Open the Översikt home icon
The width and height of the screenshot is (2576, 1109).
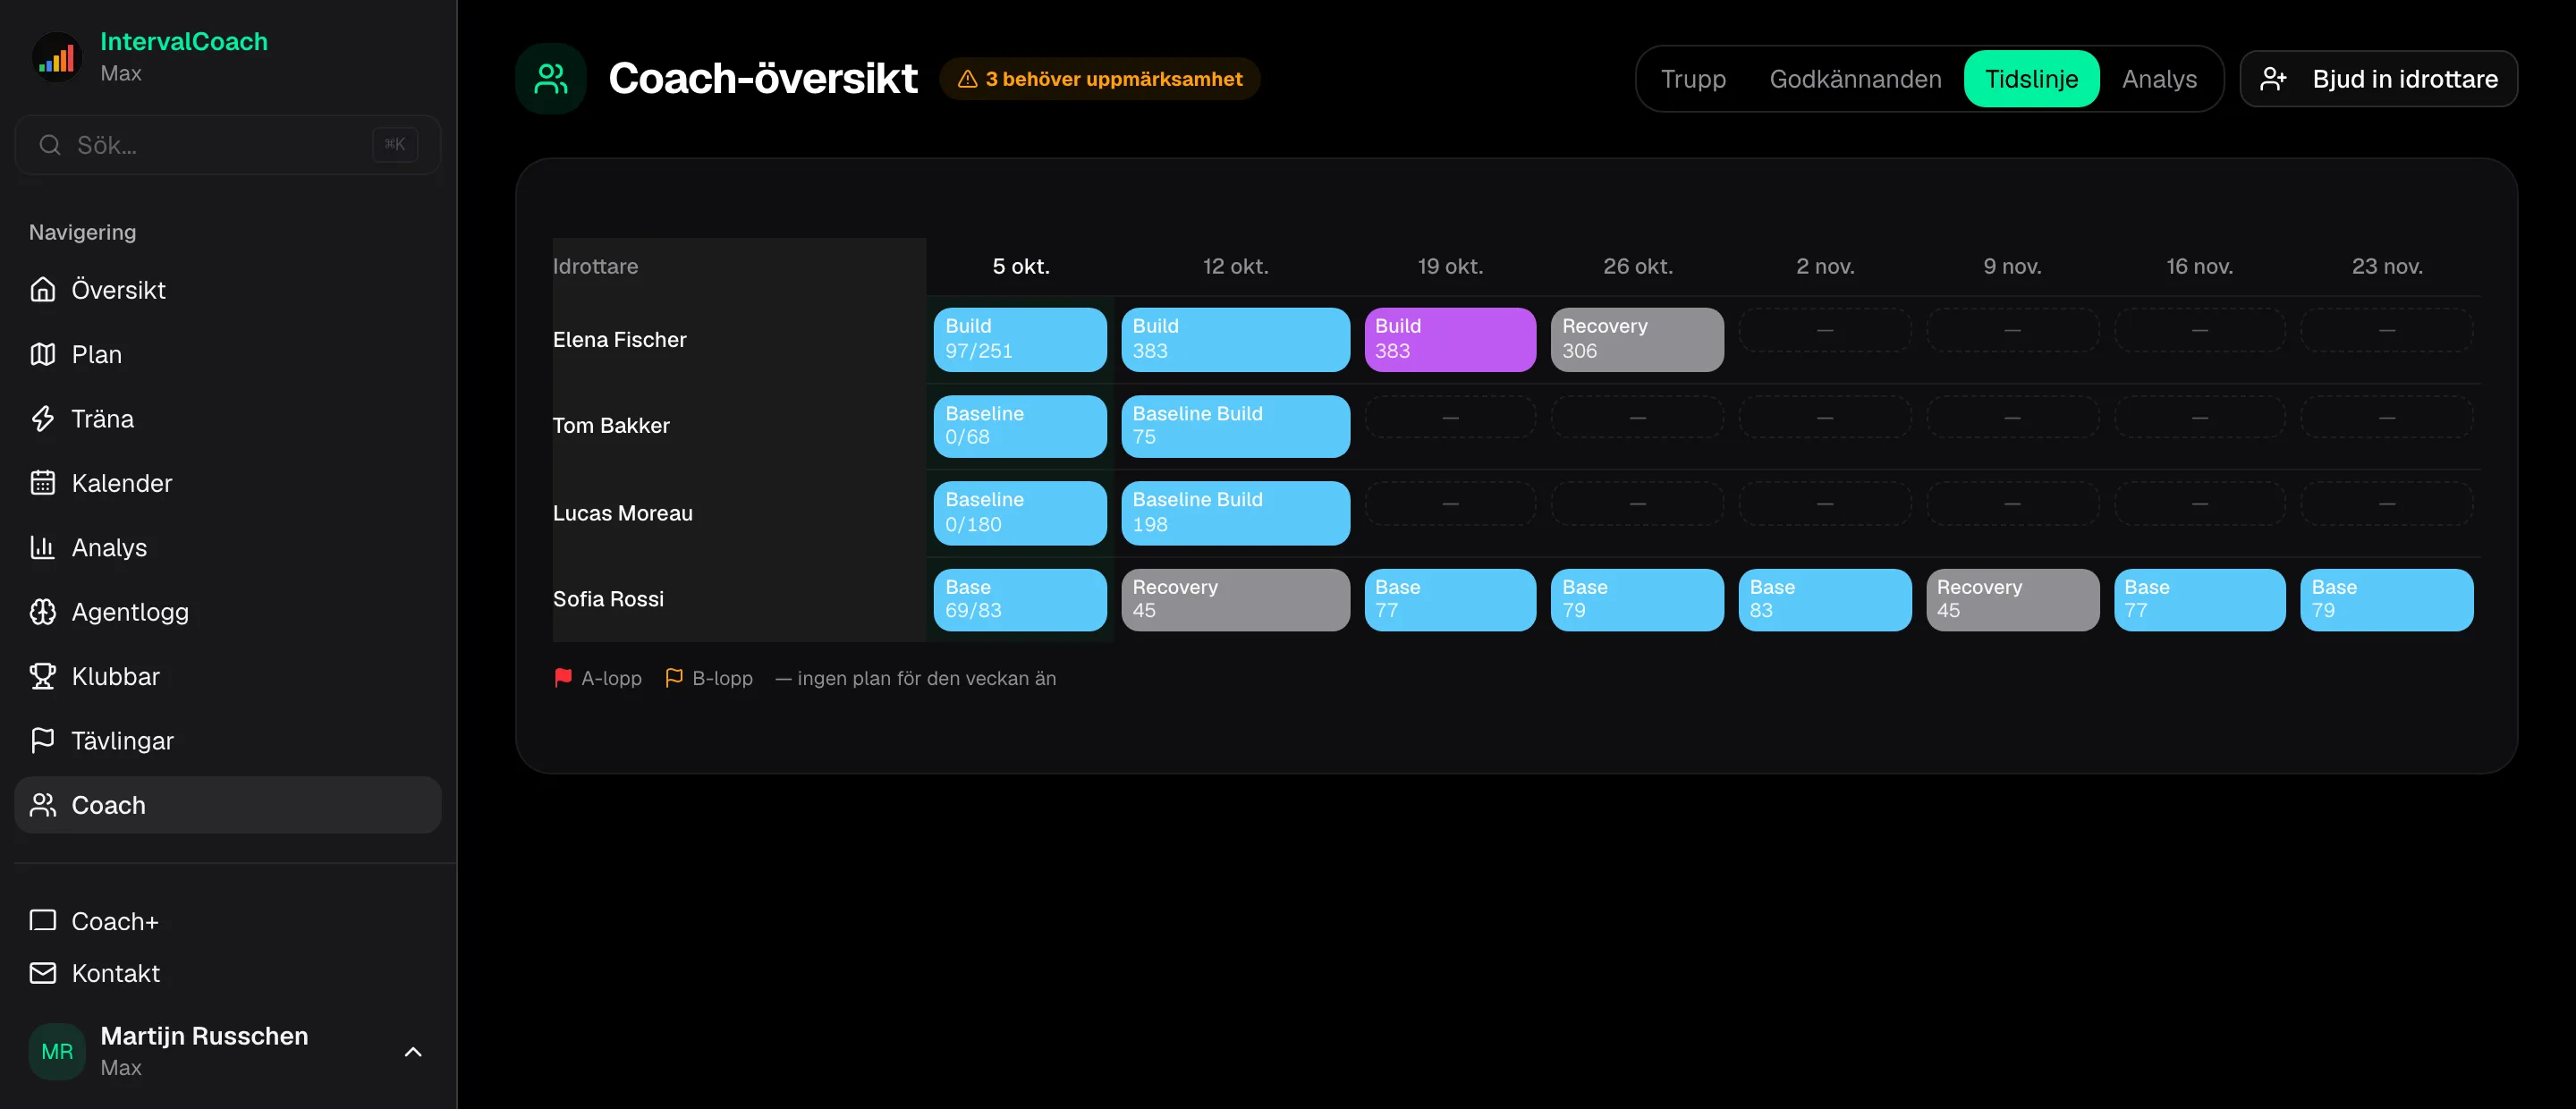tap(42, 290)
